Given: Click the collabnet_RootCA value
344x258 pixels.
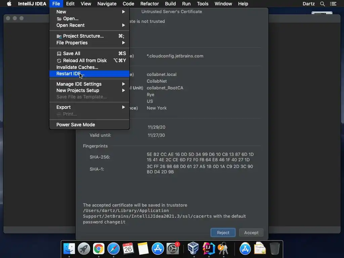Looking at the screenshot, I should click(165, 88).
